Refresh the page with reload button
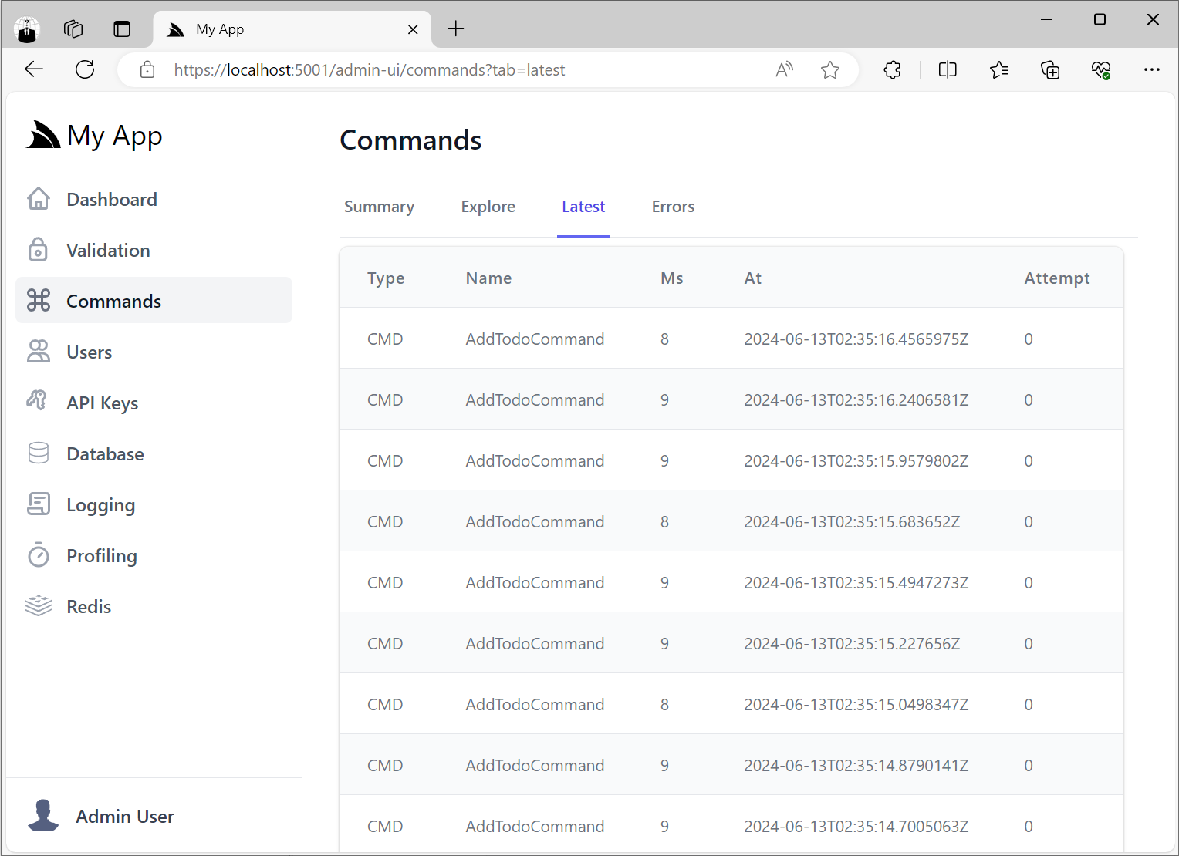This screenshot has width=1179, height=856. pyautogui.click(x=85, y=70)
